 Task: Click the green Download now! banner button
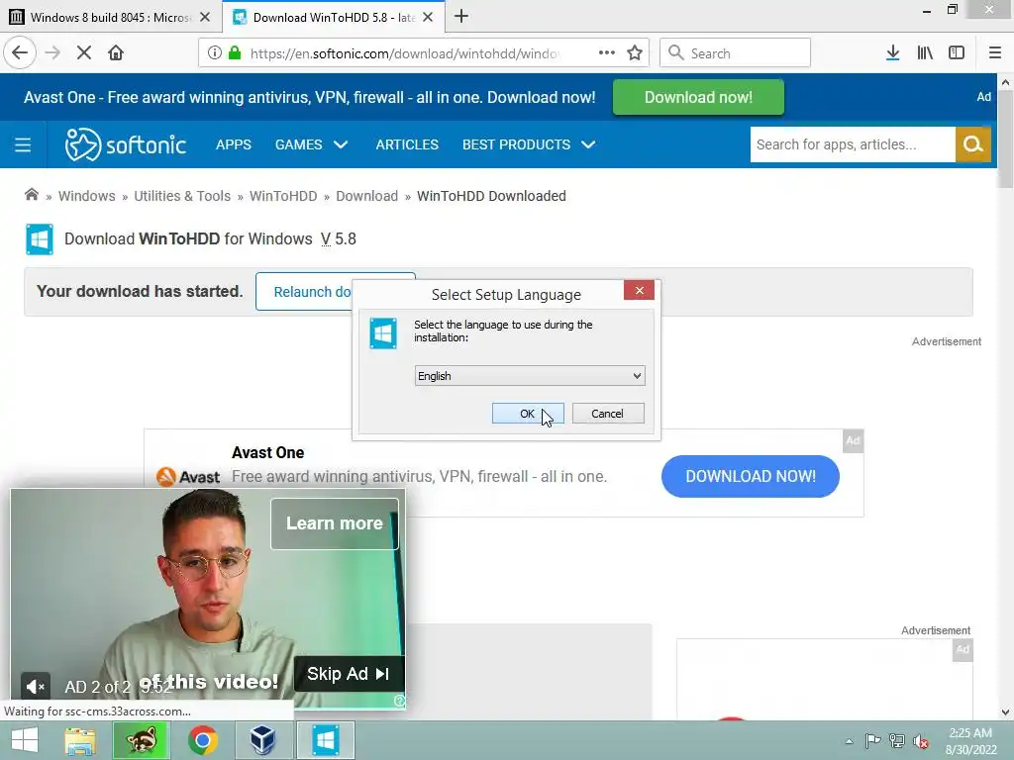click(x=698, y=97)
